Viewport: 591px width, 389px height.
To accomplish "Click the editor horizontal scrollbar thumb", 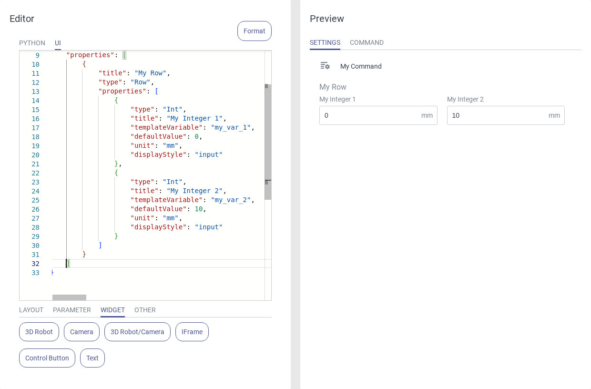I will point(69,297).
